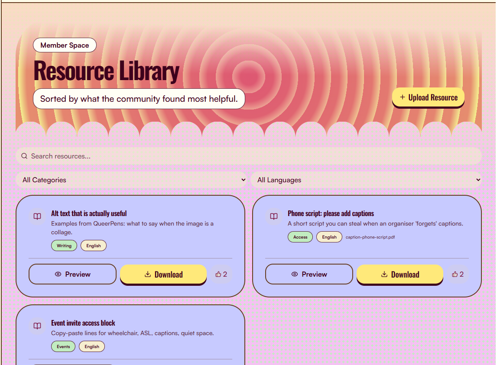Select the Events tag on Event invite card

[x=63, y=347]
